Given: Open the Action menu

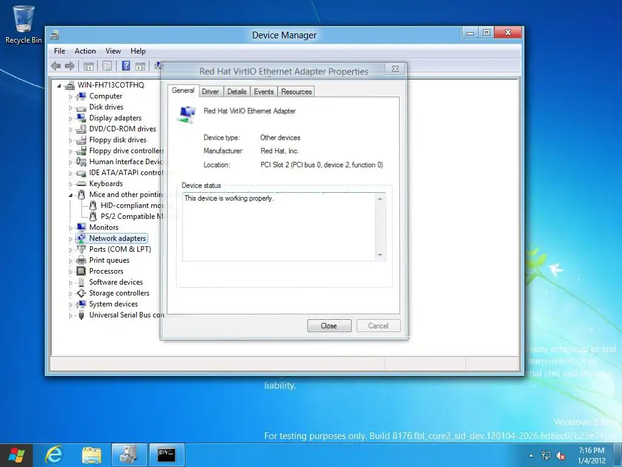Looking at the screenshot, I should (x=85, y=51).
